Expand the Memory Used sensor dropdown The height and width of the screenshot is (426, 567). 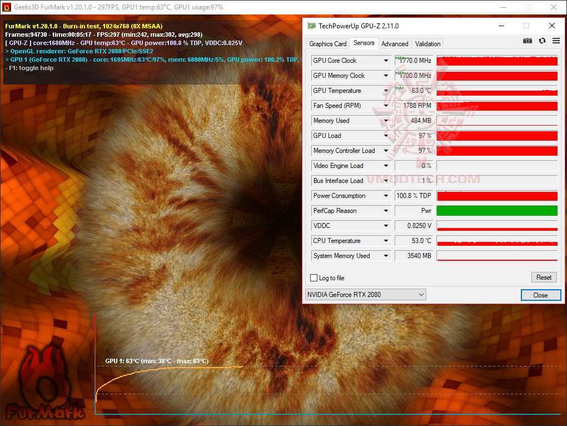(386, 121)
